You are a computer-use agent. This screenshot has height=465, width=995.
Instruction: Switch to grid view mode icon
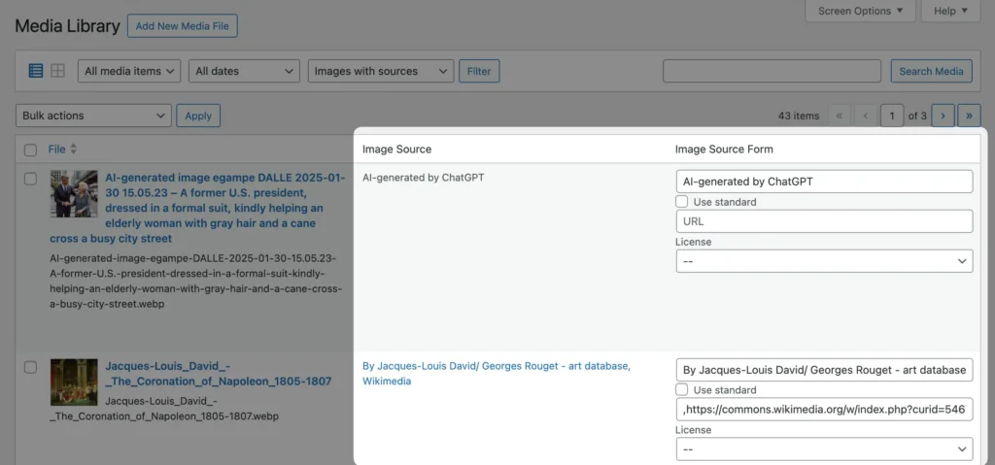[x=57, y=71]
